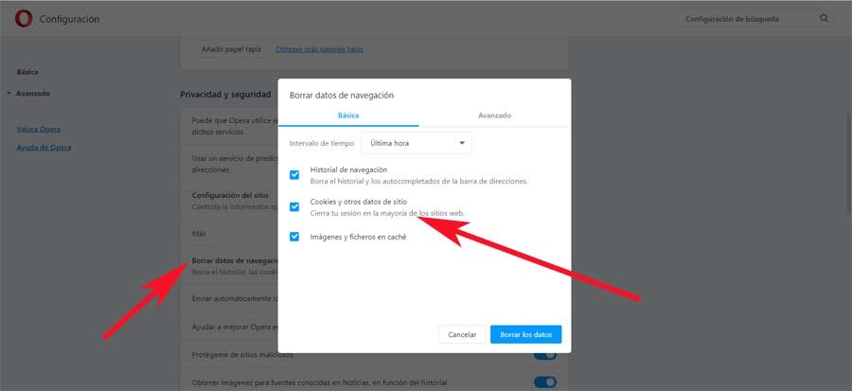Click the Privacidad y seguridad heading

point(225,94)
